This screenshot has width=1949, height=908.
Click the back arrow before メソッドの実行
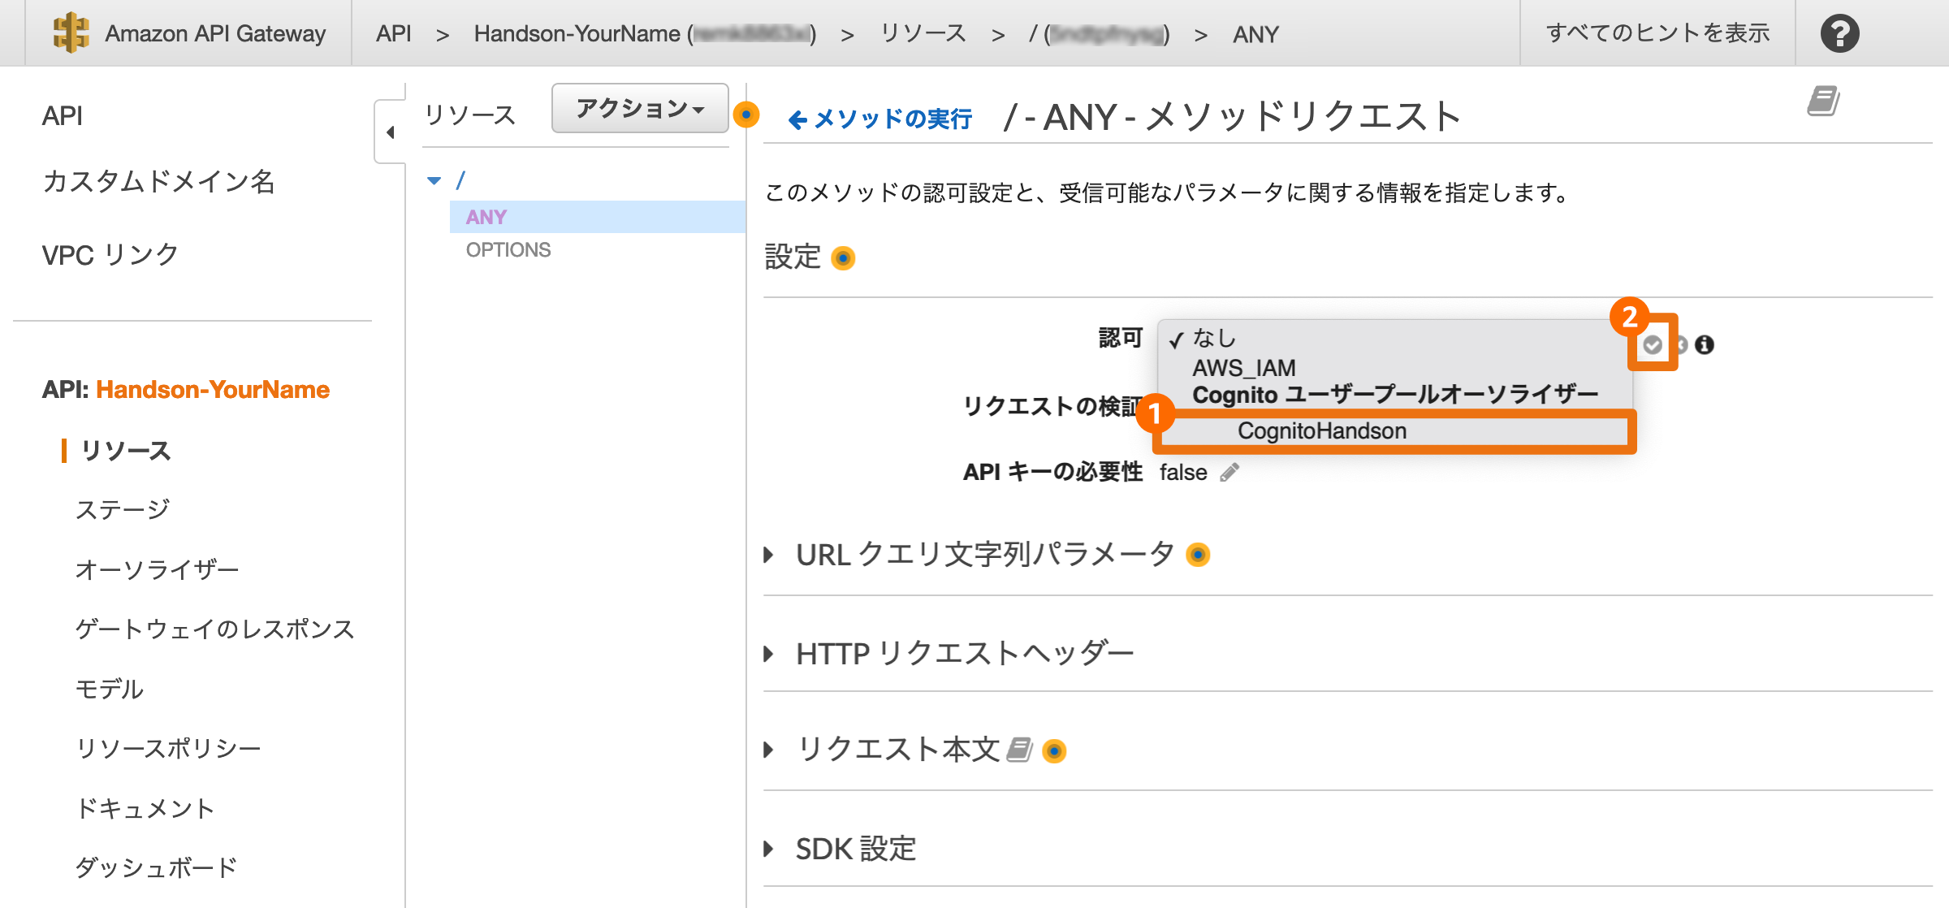point(797,120)
